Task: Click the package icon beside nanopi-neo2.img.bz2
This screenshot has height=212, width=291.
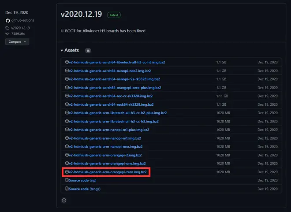Action: pyautogui.click(x=67, y=71)
